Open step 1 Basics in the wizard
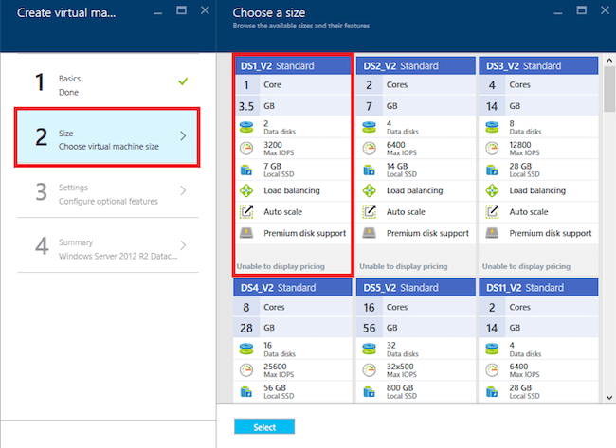This screenshot has height=448, width=616. [x=108, y=81]
